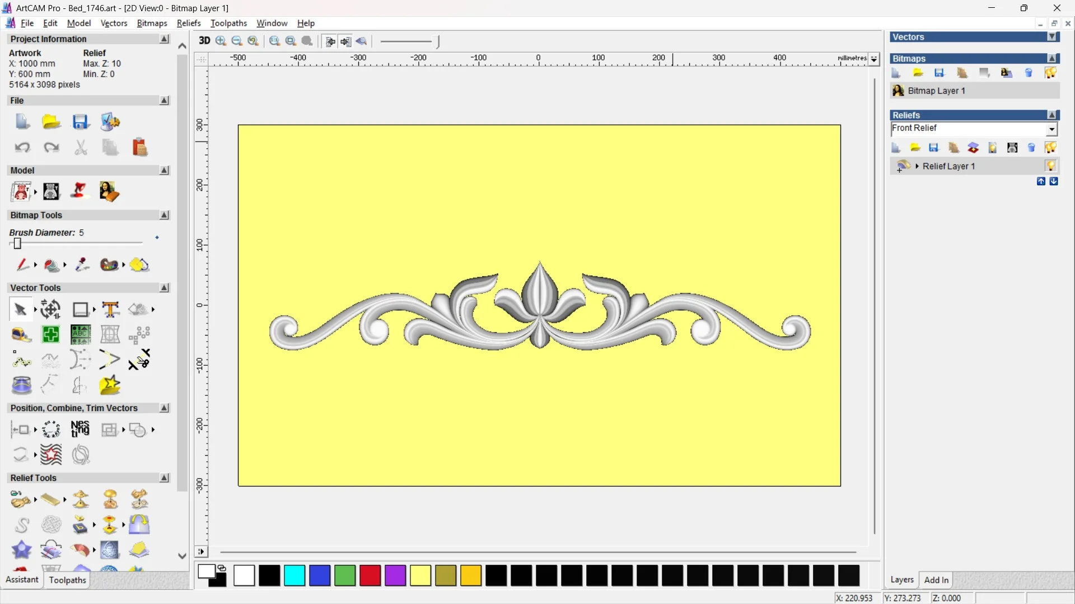This screenshot has height=604, width=1075.
Task: Select the Create Vector Text tool
Action: pyautogui.click(x=110, y=309)
